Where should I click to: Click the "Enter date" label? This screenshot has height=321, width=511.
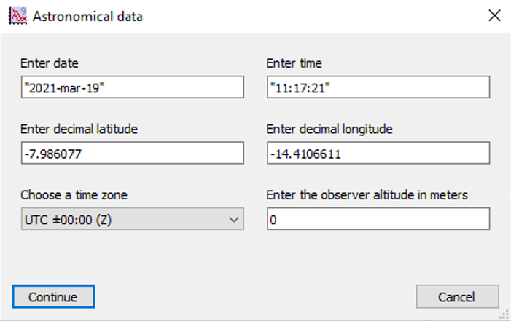[50, 63]
